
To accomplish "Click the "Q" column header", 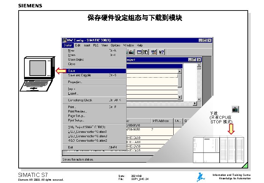I will click(185, 121).
